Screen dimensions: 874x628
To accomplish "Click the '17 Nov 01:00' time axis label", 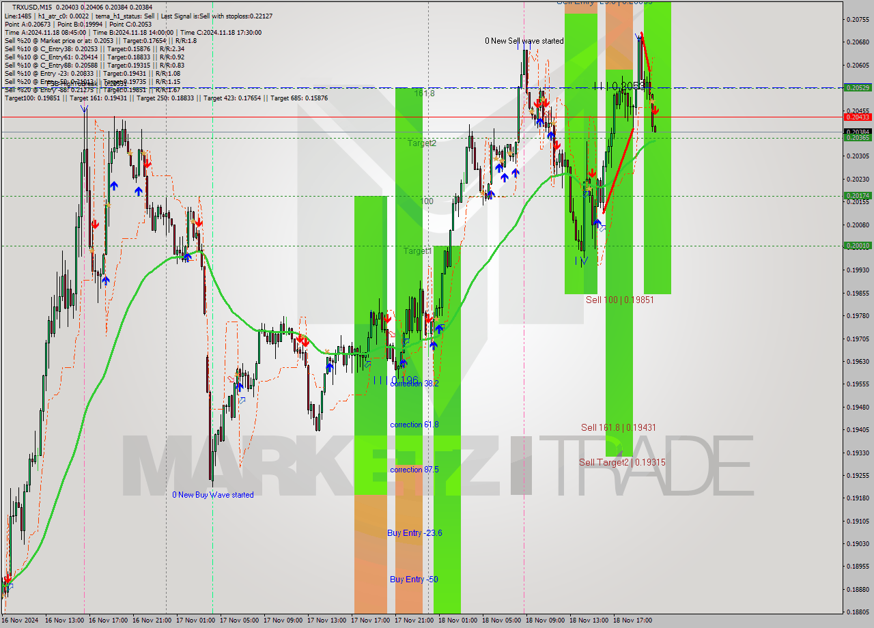I will click(195, 620).
